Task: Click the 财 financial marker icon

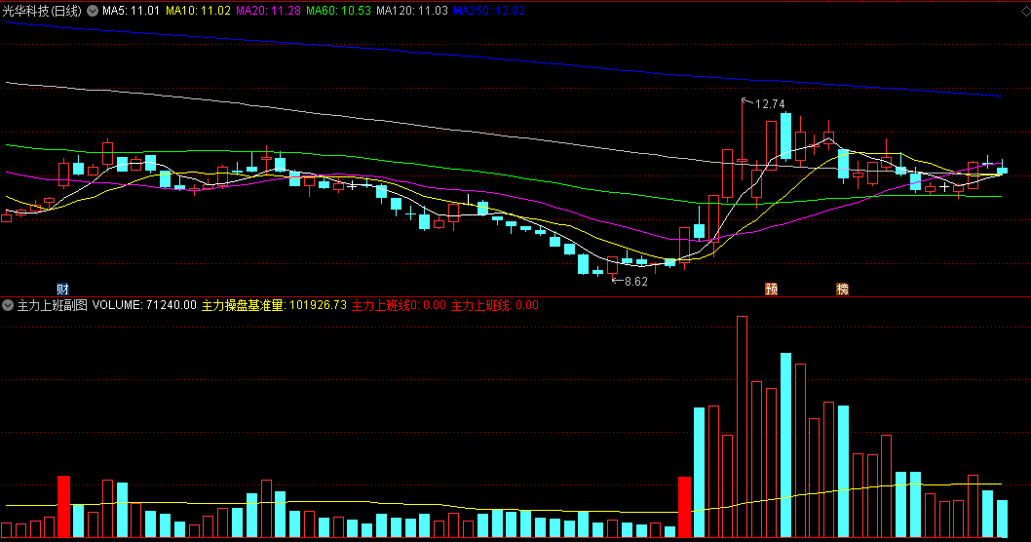Action: (x=62, y=289)
